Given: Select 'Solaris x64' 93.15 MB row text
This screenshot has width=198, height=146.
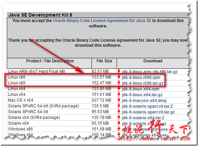Looking at the screenshot, I should (18, 123).
